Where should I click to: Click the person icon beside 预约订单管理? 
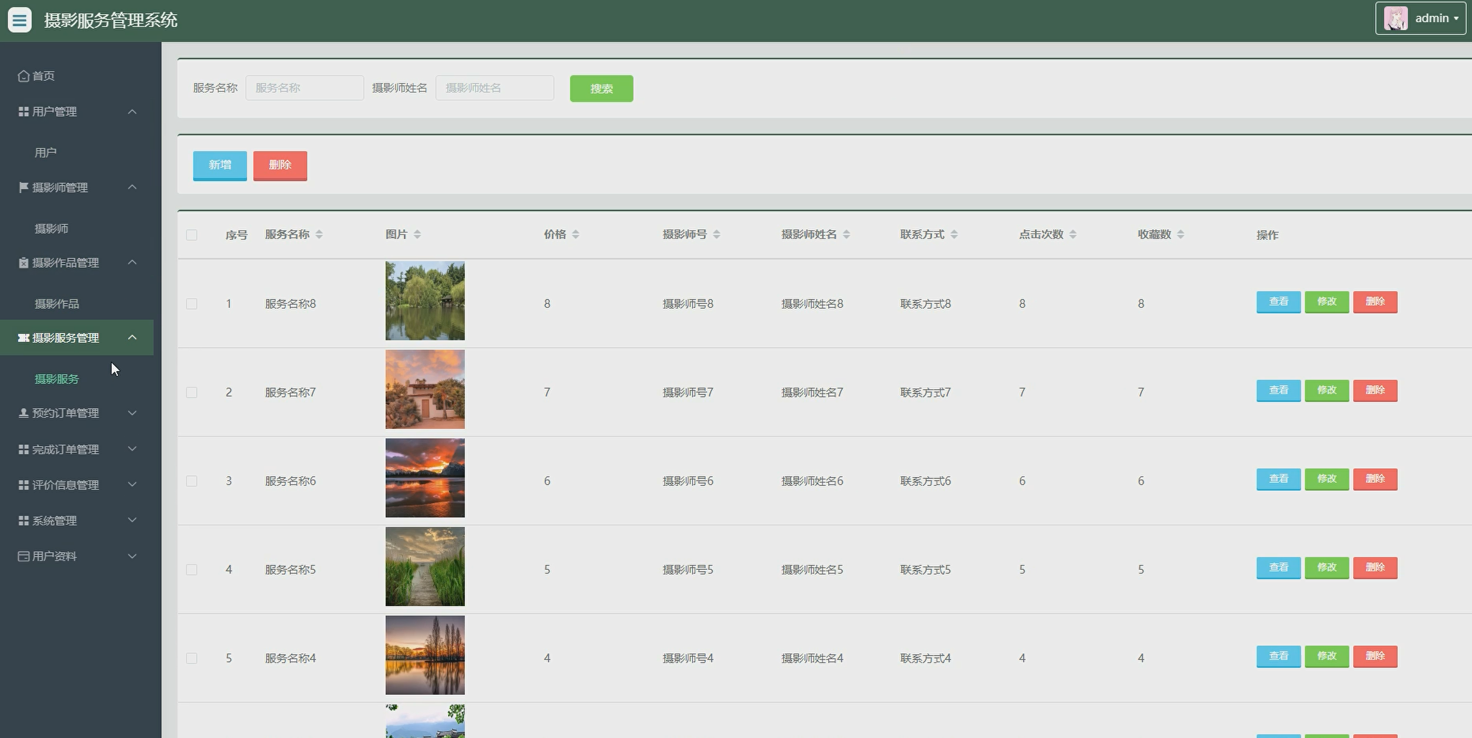click(24, 413)
